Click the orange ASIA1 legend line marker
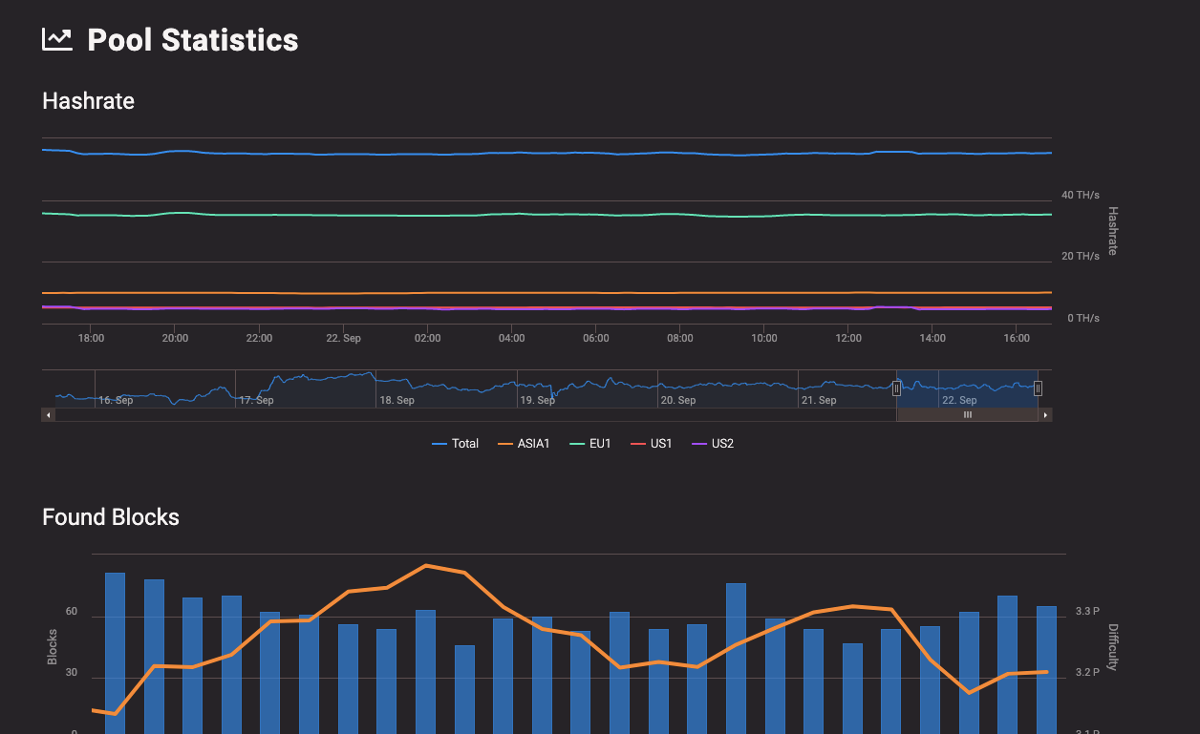Screen dimensions: 1200x734 (x=504, y=443)
